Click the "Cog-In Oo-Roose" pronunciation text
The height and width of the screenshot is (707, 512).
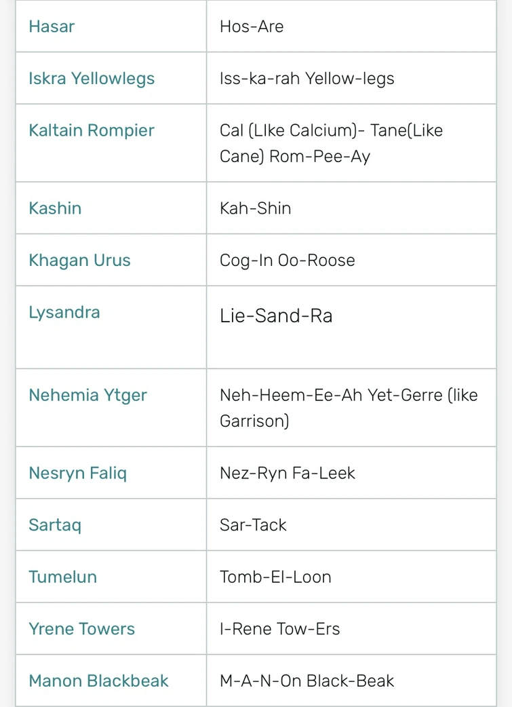[287, 260]
